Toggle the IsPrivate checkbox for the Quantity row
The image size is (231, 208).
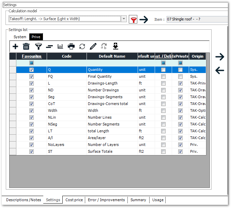tap(180, 70)
